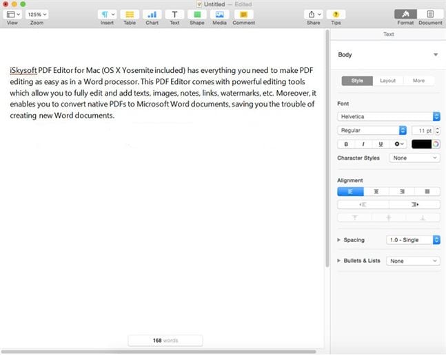The image size is (446, 355).
Task: Insert a Table
Action: [x=130, y=14]
